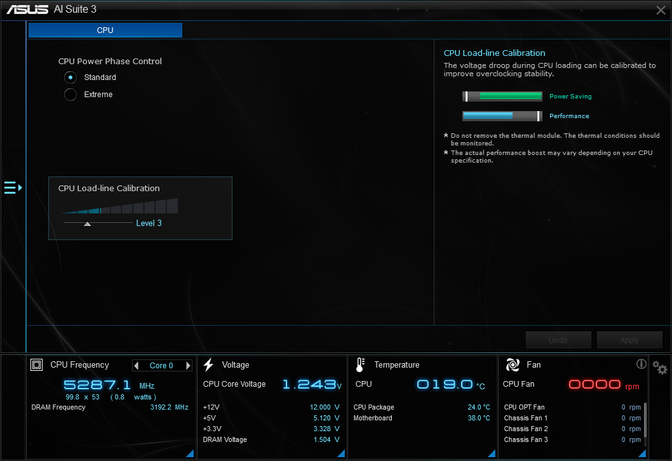Click the Level 3 value text
This screenshot has width=672, height=461.
(149, 224)
